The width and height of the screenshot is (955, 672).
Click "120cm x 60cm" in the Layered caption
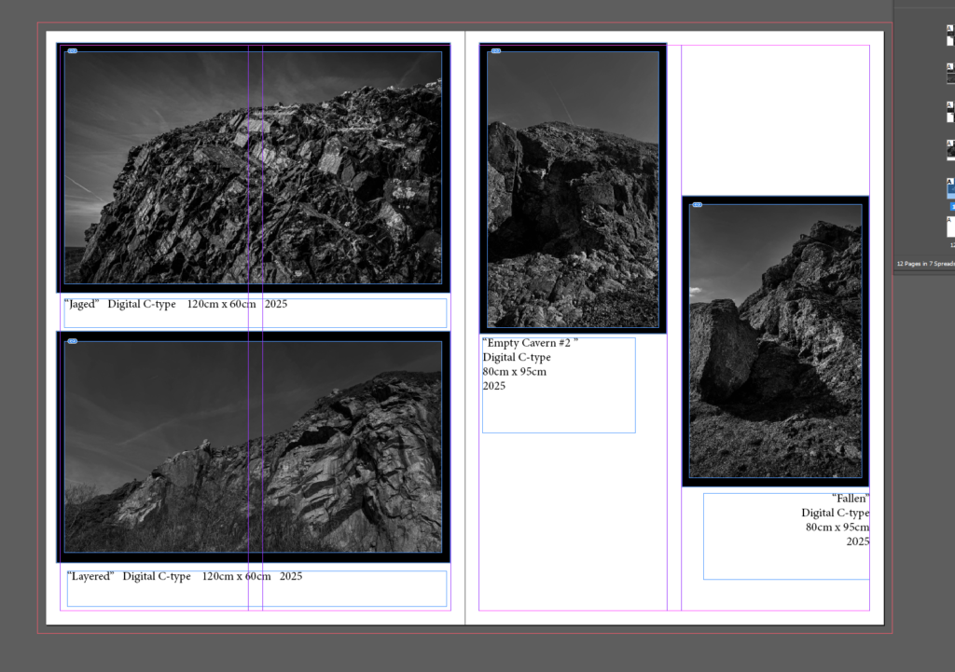(x=236, y=576)
